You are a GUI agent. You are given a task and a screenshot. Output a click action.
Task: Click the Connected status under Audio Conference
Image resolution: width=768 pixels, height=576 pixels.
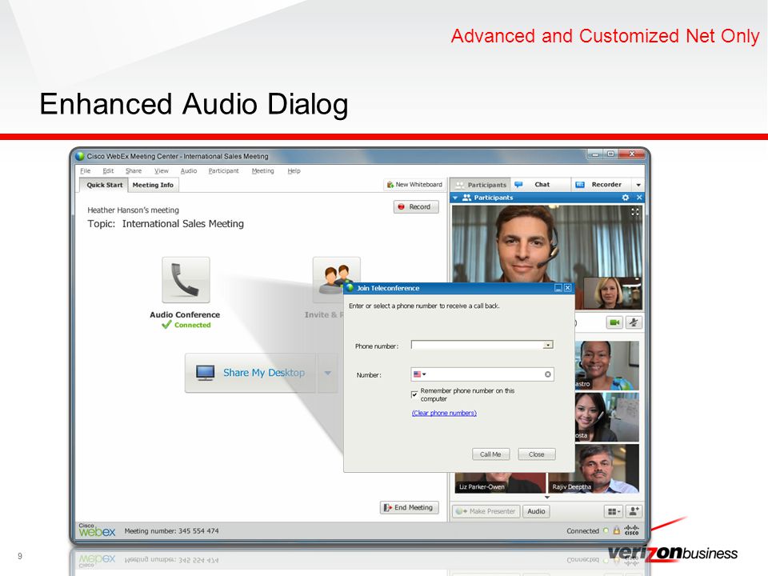click(x=186, y=325)
